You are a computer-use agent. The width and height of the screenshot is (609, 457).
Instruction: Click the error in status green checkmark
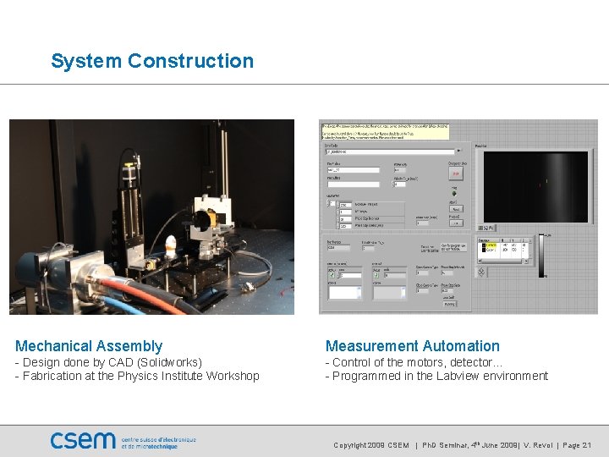(332, 276)
